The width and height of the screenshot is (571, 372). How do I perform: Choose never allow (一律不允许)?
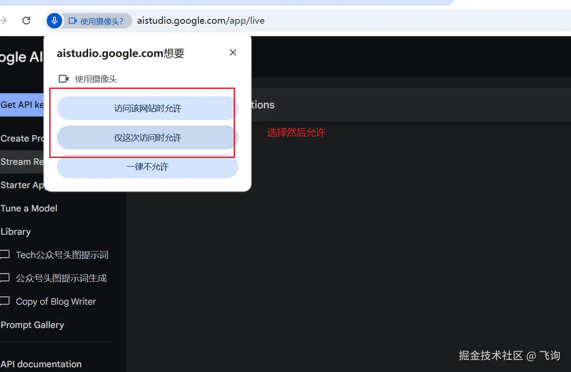click(x=148, y=167)
